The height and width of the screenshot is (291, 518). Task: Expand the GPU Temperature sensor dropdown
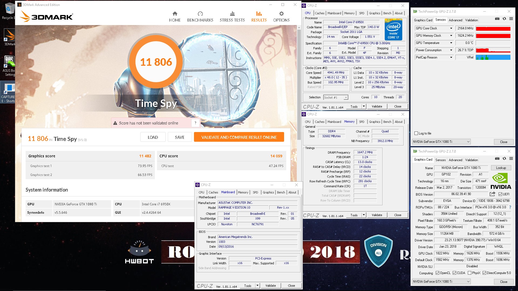[451, 43]
